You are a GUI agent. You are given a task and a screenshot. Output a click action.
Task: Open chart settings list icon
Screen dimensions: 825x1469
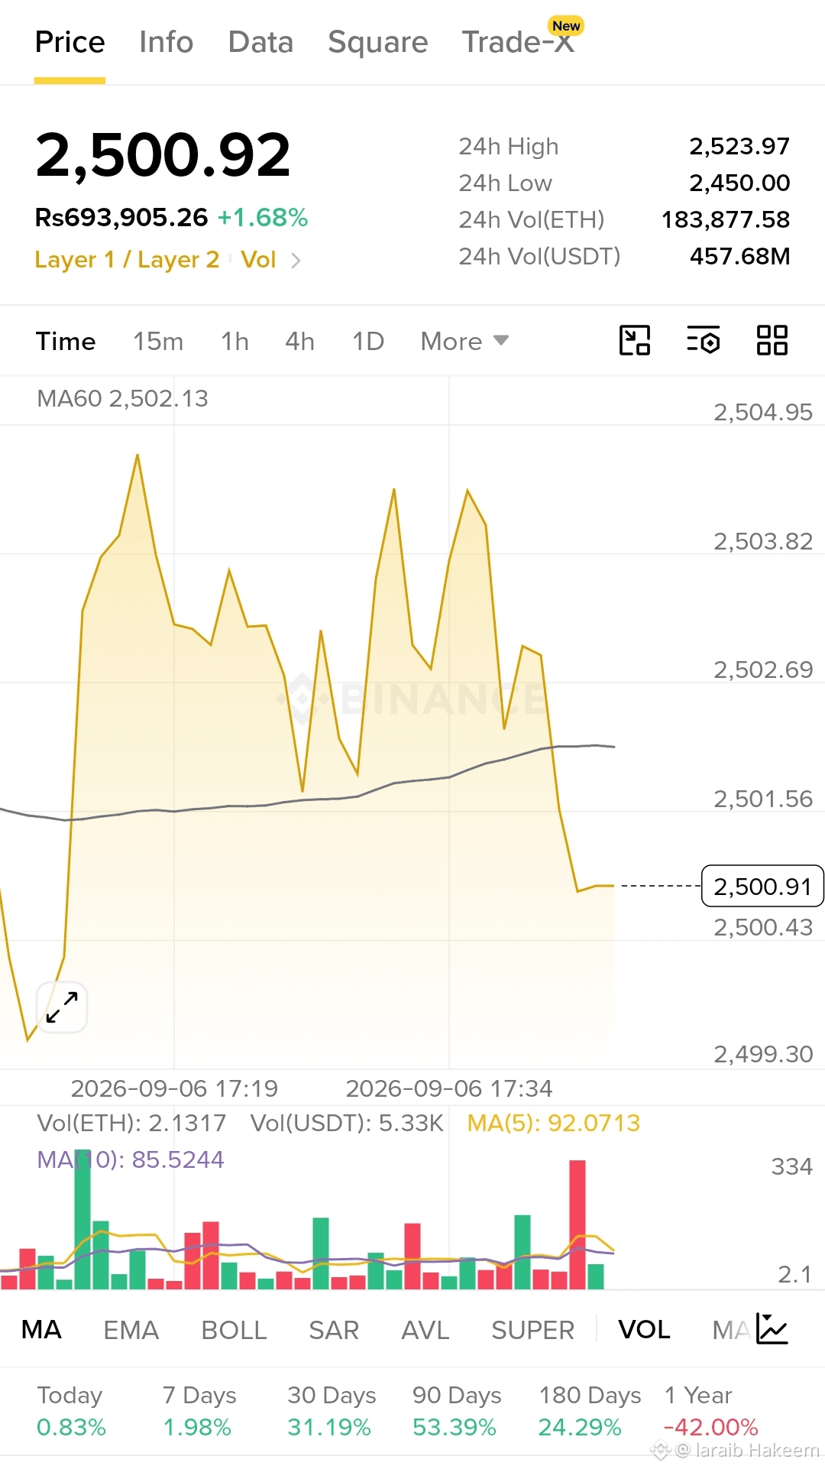(x=704, y=340)
